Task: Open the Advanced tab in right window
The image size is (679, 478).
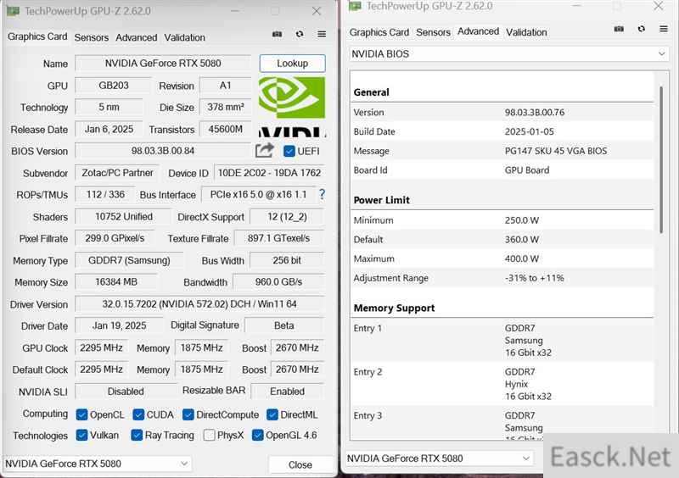Action: pos(478,31)
